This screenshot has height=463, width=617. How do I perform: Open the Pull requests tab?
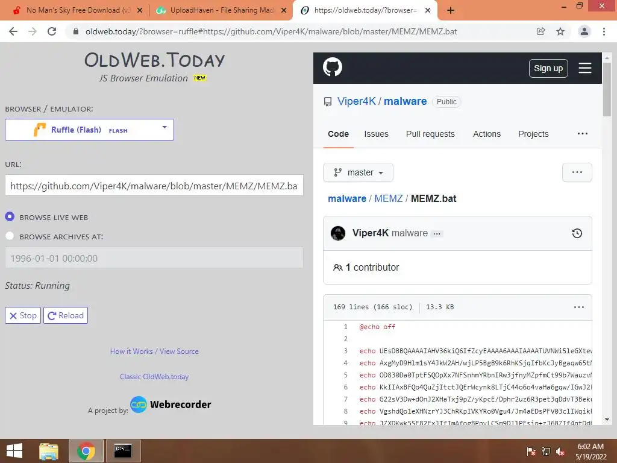pos(430,134)
